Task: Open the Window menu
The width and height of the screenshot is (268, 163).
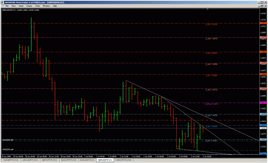Action: pyautogui.click(x=46, y=6)
